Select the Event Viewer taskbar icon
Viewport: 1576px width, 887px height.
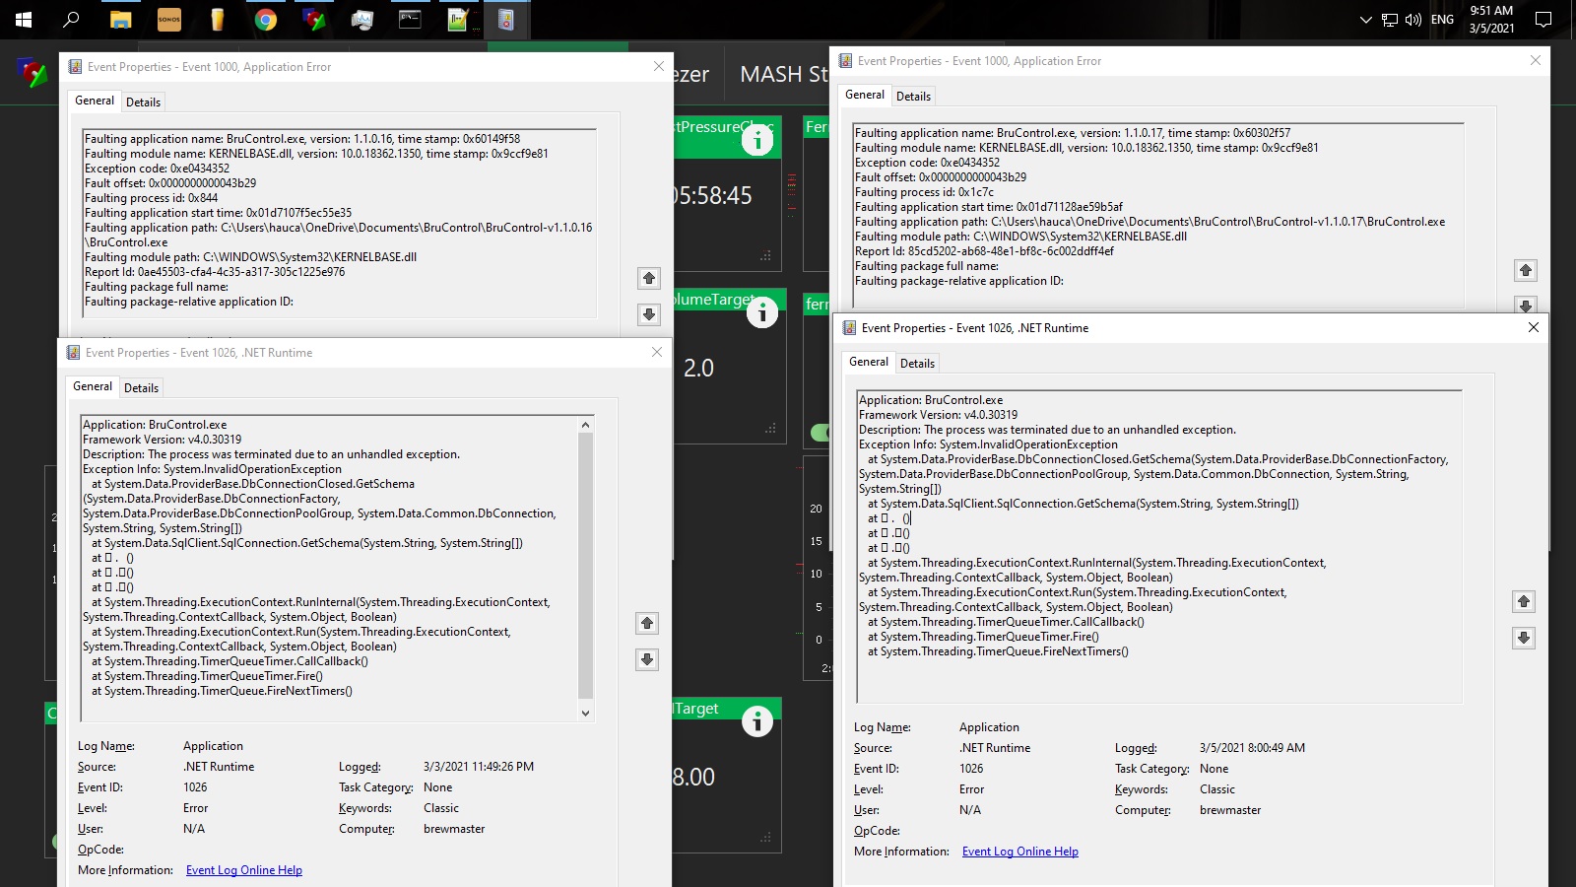[506, 20]
